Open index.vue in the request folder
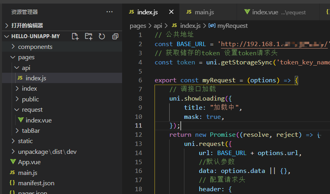Screen dimensions: 330x194 (x=62, y=120)
